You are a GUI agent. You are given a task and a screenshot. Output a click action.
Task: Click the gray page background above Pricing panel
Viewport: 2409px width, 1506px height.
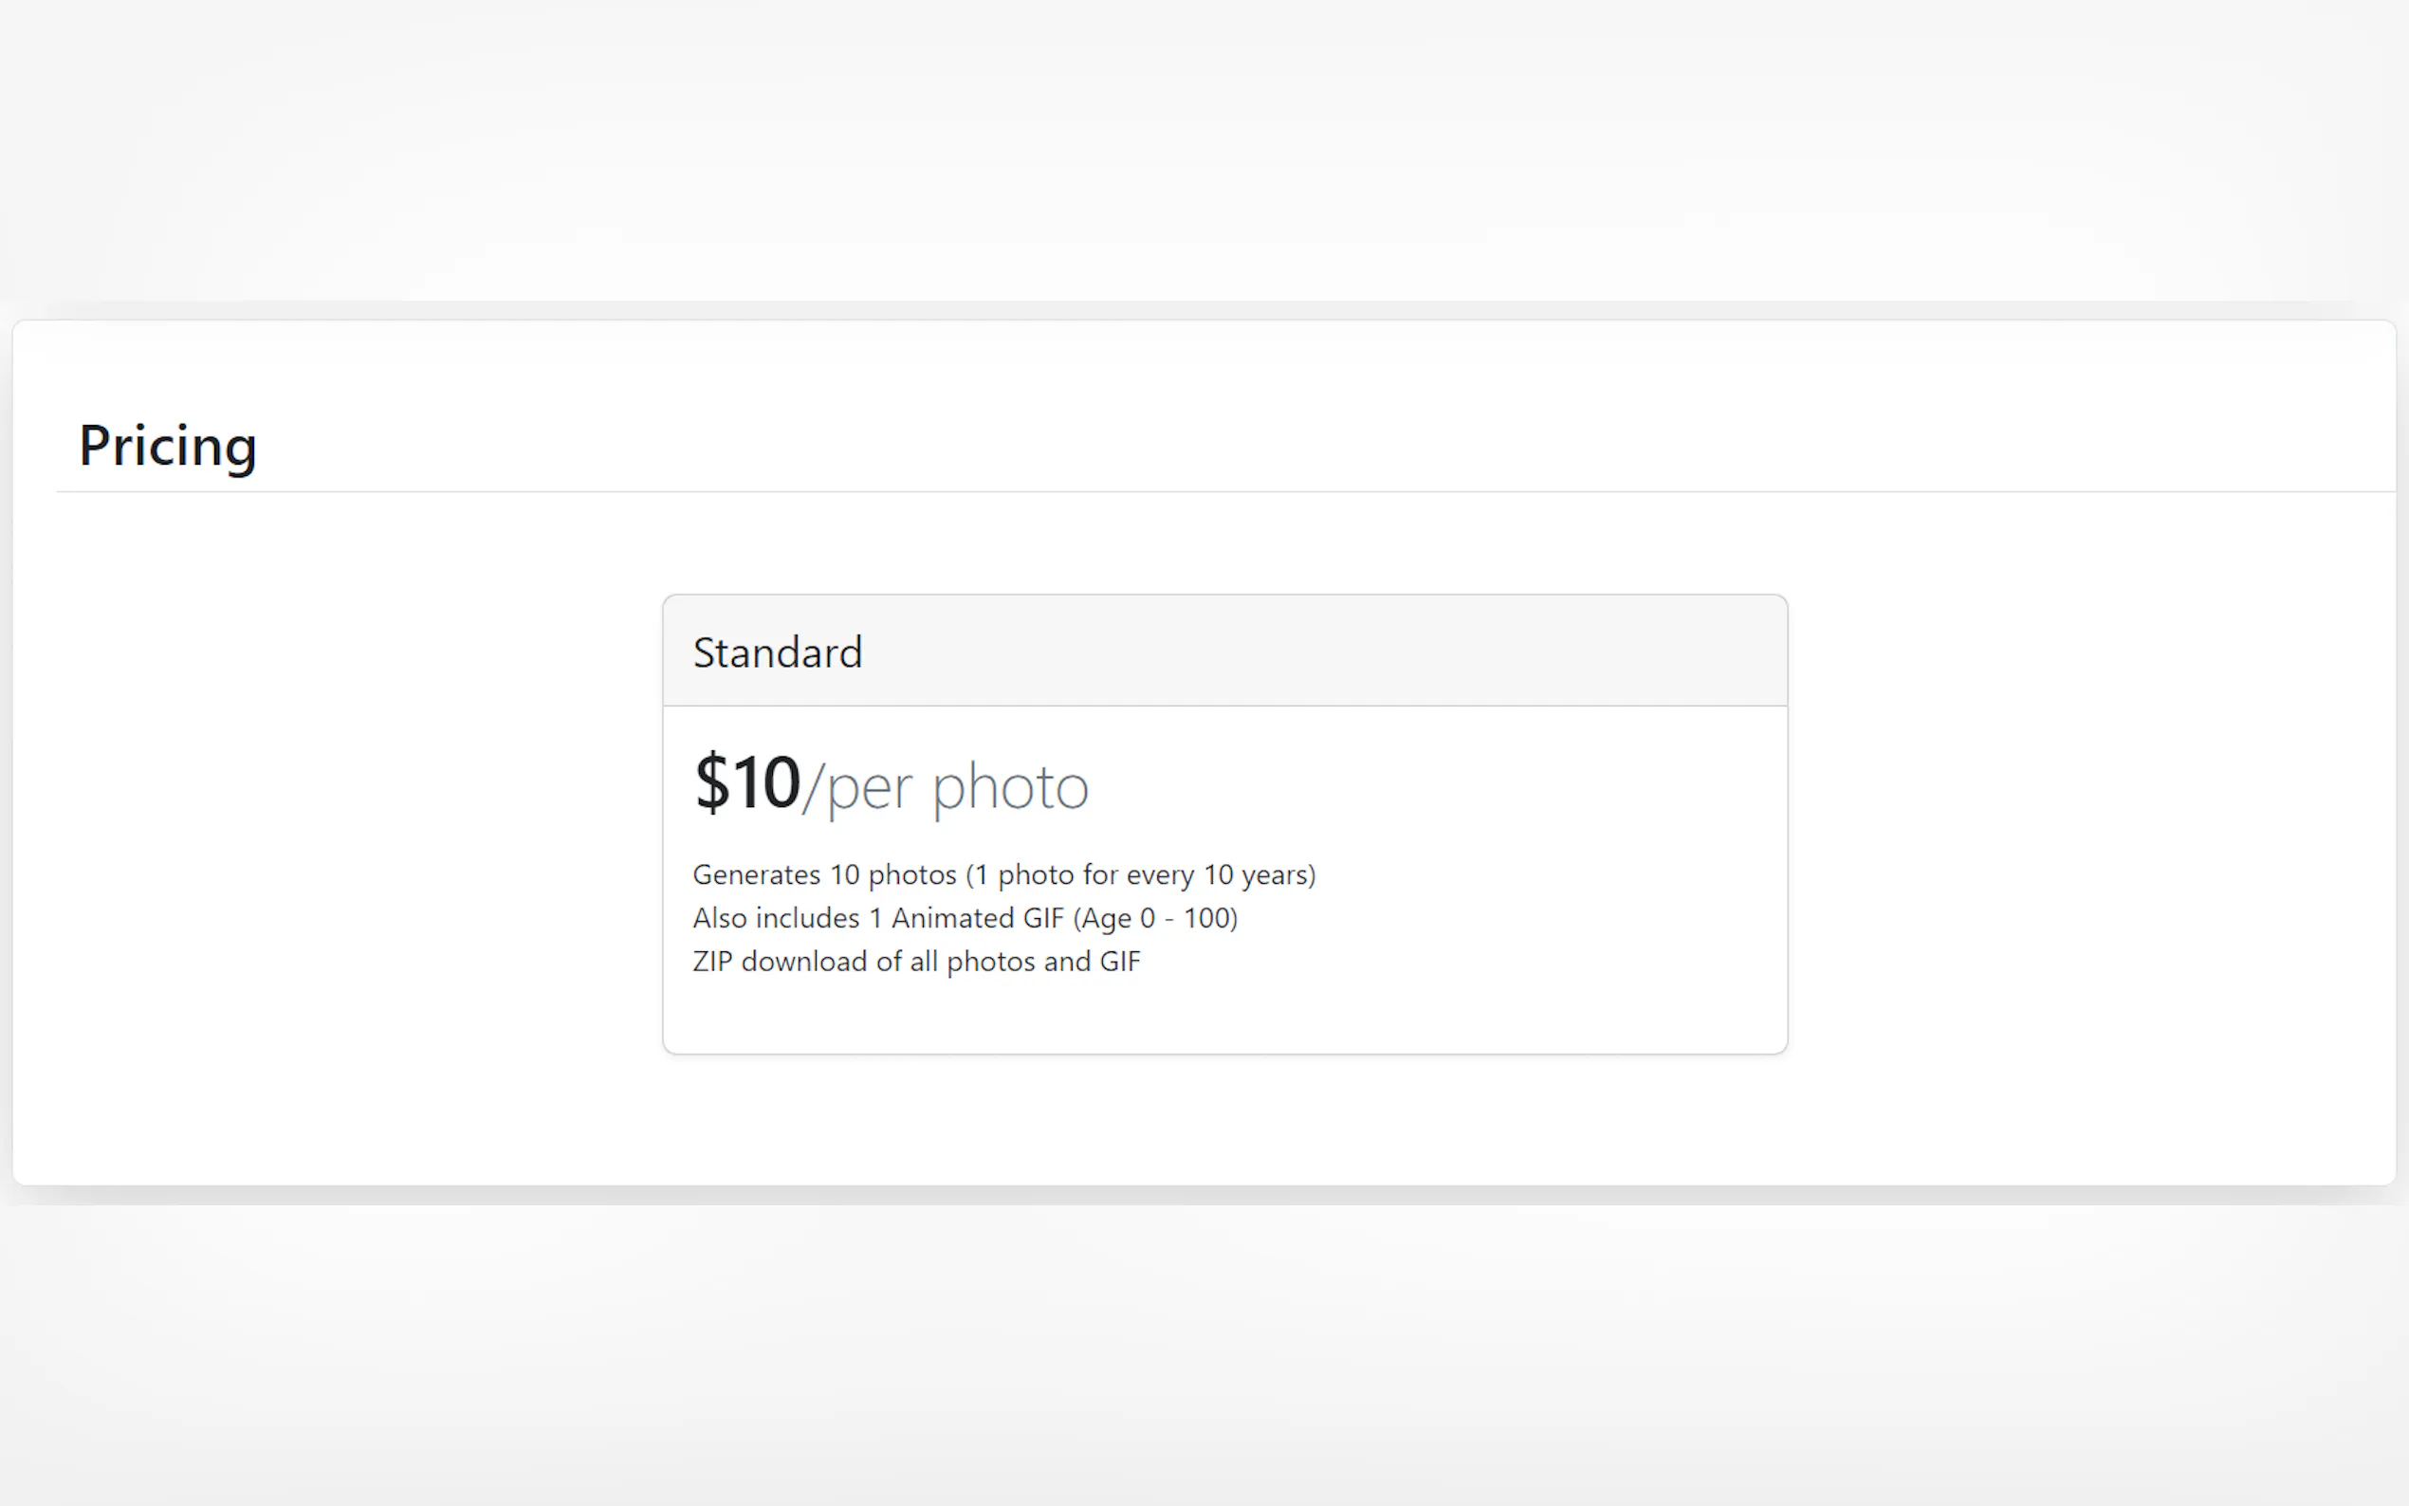(1195, 150)
